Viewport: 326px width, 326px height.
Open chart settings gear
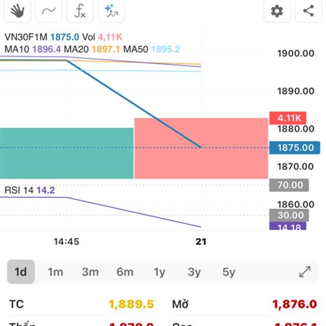277,10
